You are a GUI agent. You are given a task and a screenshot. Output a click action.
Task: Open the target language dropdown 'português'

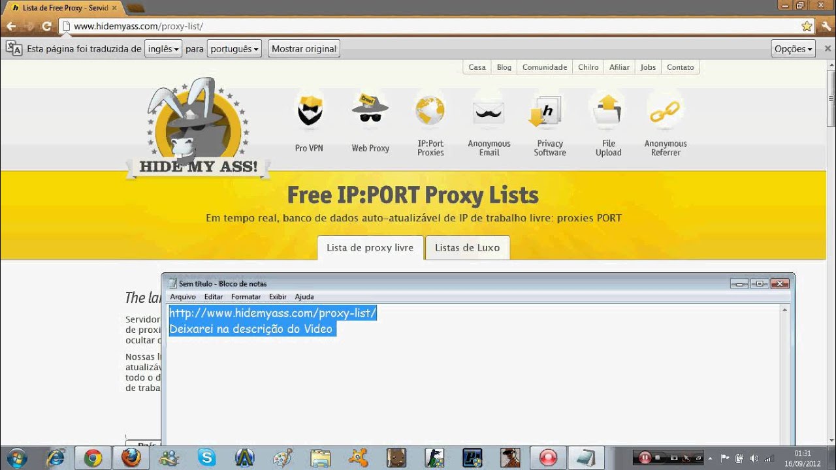tap(234, 49)
